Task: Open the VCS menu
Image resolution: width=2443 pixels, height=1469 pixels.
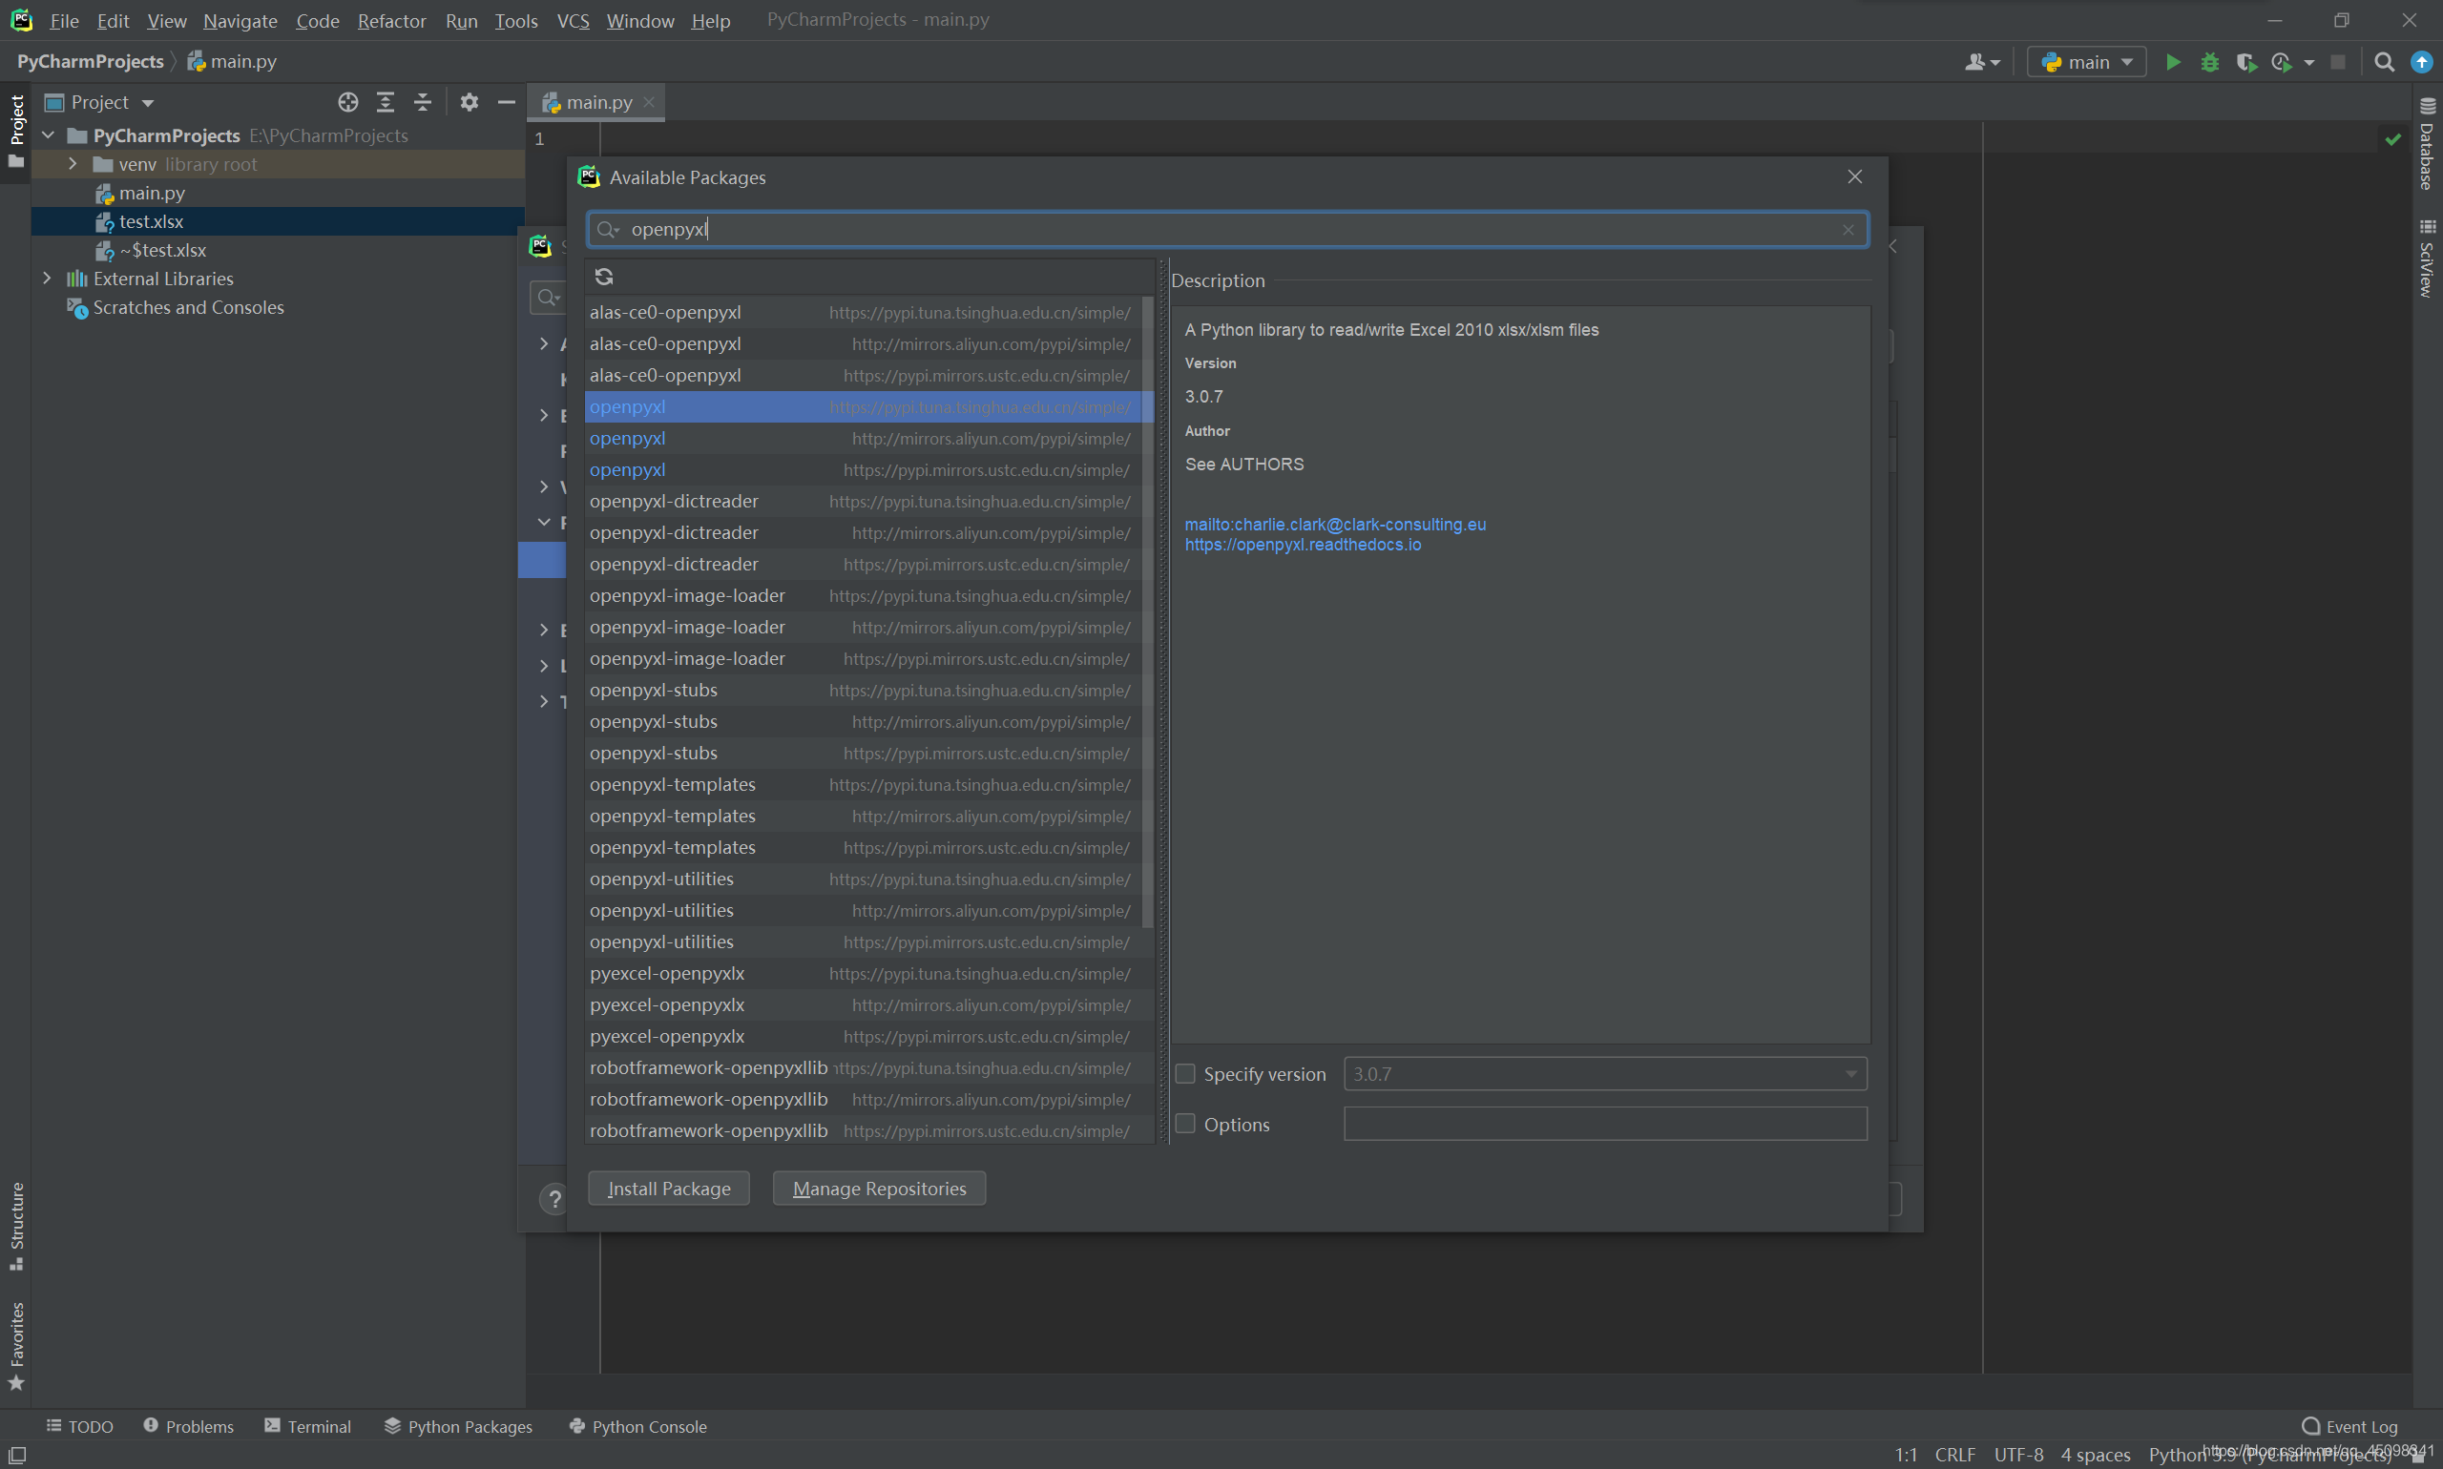Action: point(573,21)
